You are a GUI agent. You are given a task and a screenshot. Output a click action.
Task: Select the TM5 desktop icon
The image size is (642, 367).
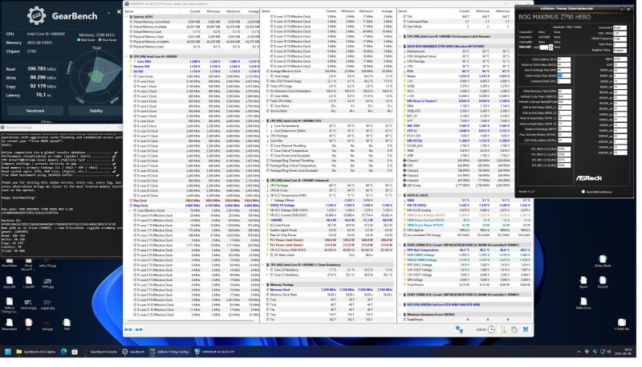tap(67, 325)
